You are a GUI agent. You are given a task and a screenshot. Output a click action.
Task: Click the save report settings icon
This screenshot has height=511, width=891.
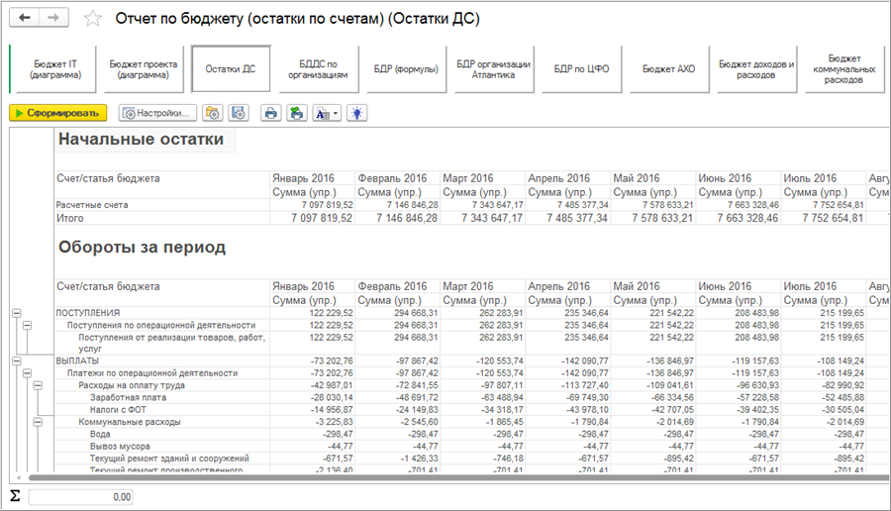coord(238,113)
